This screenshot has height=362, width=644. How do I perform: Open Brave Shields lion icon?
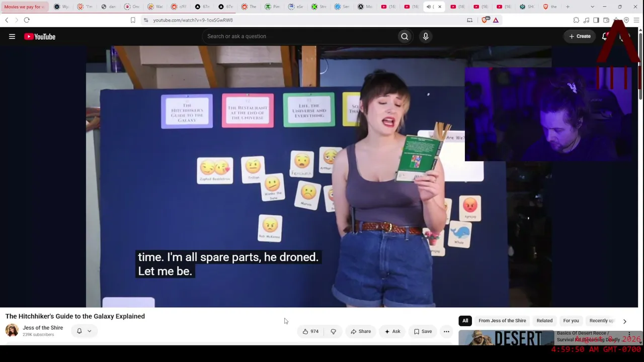point(485,20)
